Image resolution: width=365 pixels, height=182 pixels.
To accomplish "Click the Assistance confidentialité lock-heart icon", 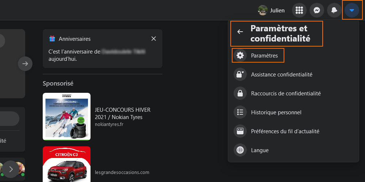I will (240, 75).
